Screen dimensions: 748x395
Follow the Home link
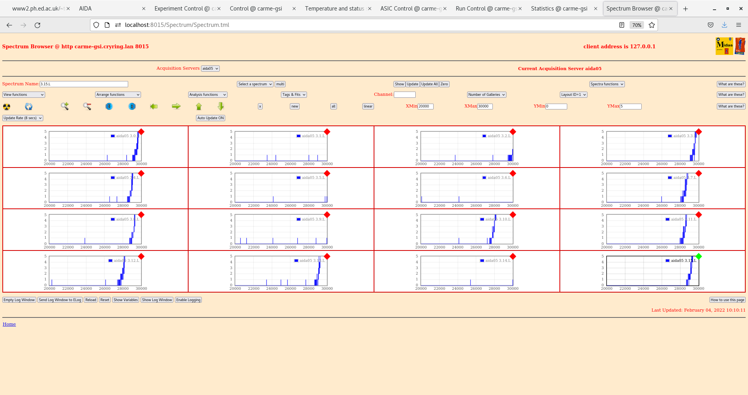(x=9, y=324)
